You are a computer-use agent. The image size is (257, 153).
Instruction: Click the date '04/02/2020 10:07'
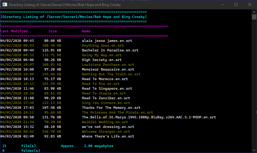tap(17, 65)
